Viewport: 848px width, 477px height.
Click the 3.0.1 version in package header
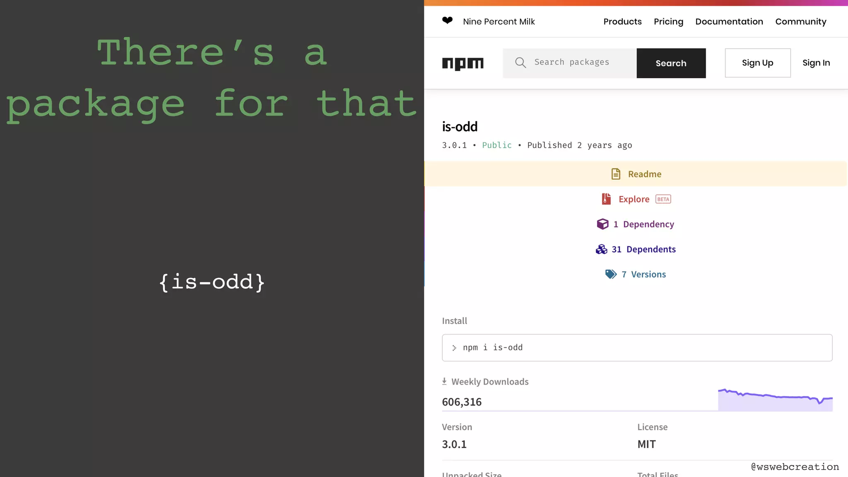click(454, 145)
